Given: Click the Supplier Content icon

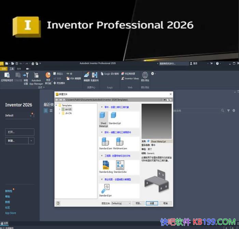Looking at the screenshot, I should 128,74.
